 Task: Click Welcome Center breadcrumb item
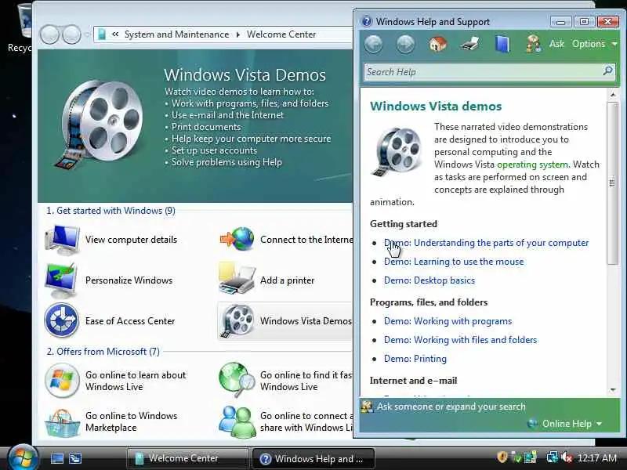[281, 34]
